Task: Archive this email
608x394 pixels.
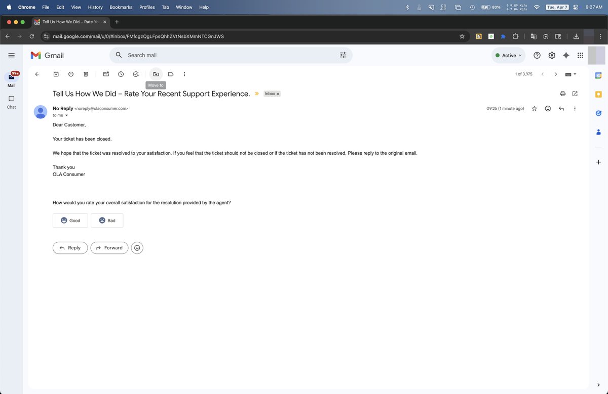Action: tap(56, 74)
